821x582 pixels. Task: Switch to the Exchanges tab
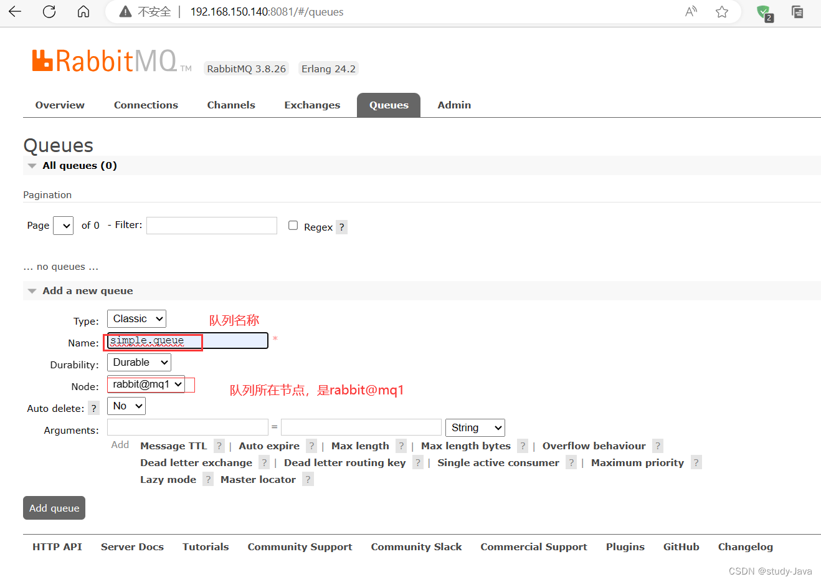311,105
